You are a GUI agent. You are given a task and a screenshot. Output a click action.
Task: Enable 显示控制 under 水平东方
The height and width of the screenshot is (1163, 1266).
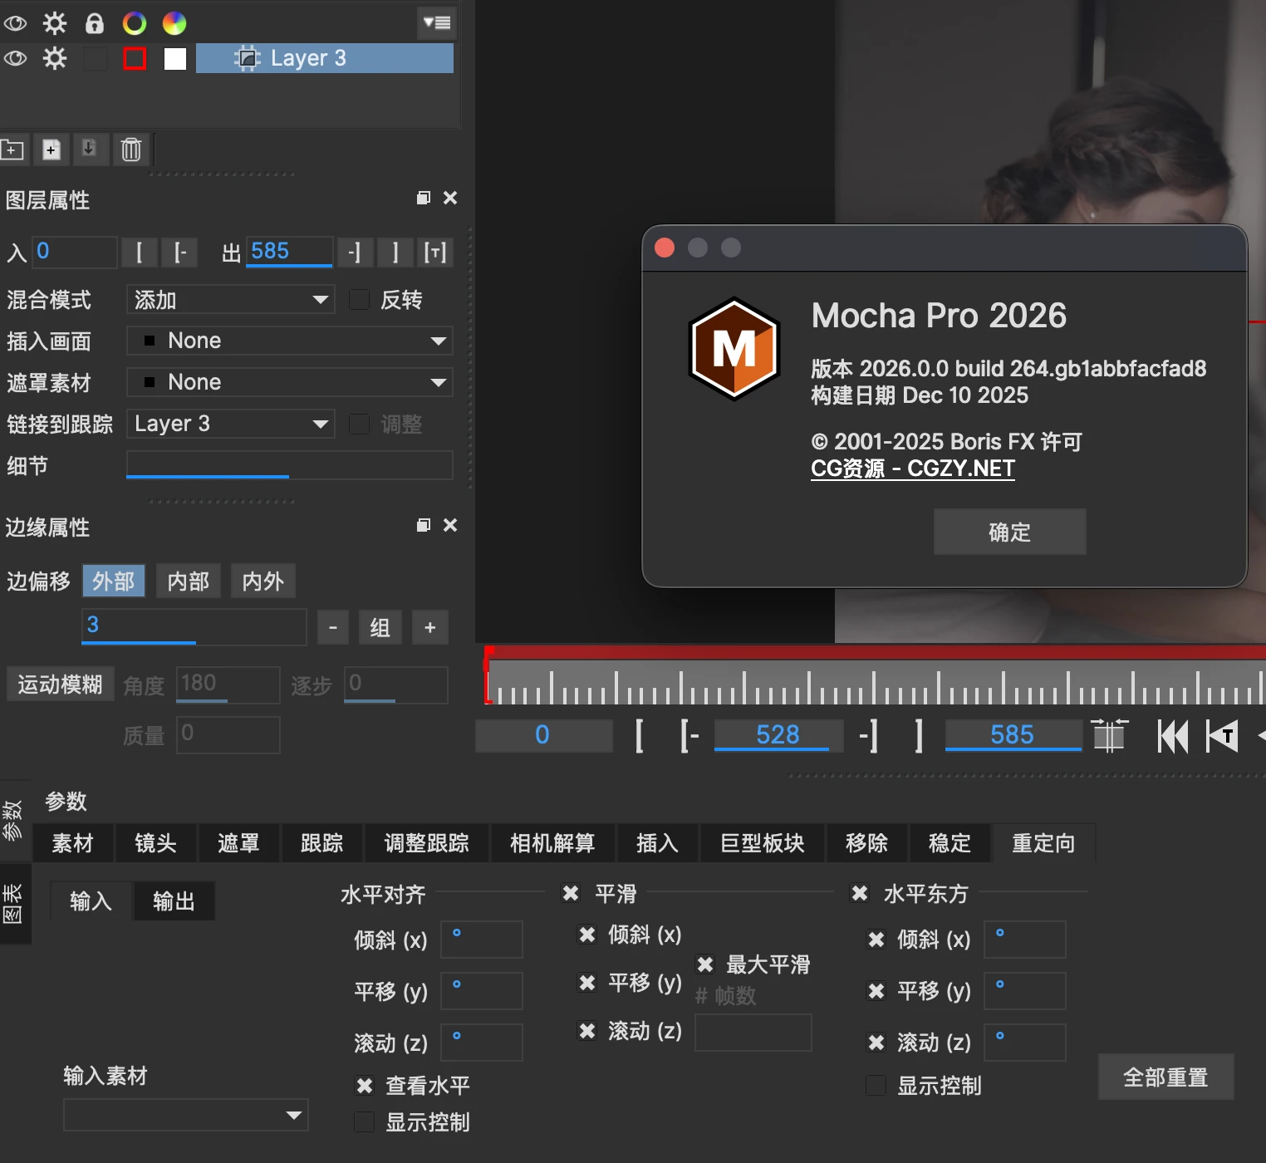pos(876,1086)
